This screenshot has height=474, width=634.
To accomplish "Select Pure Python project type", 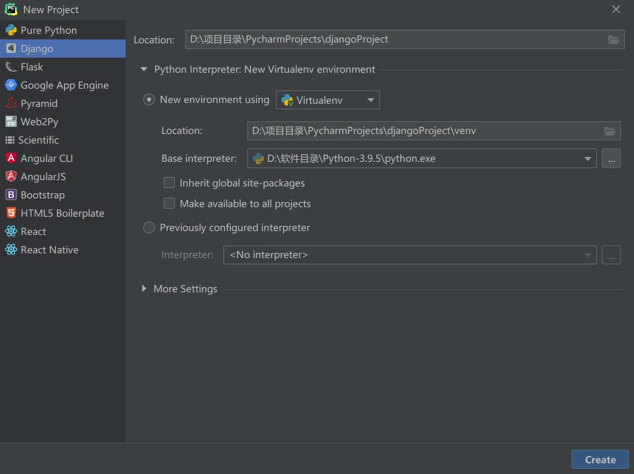I will coord(63,30).
